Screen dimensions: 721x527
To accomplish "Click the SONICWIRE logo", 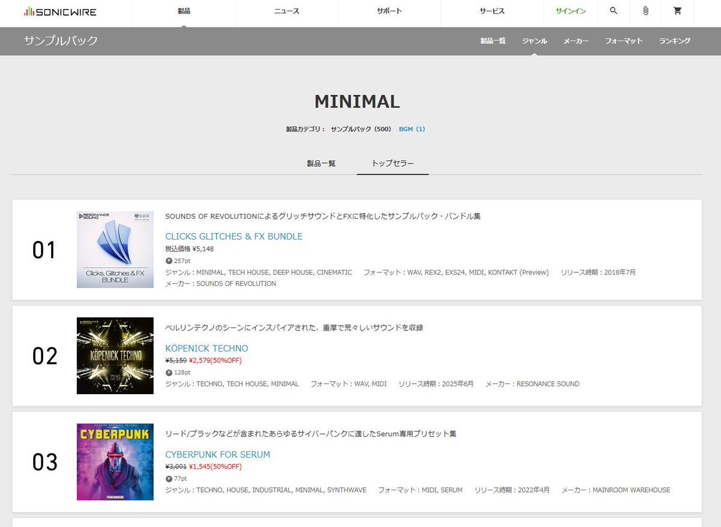I will pos(60,11).
